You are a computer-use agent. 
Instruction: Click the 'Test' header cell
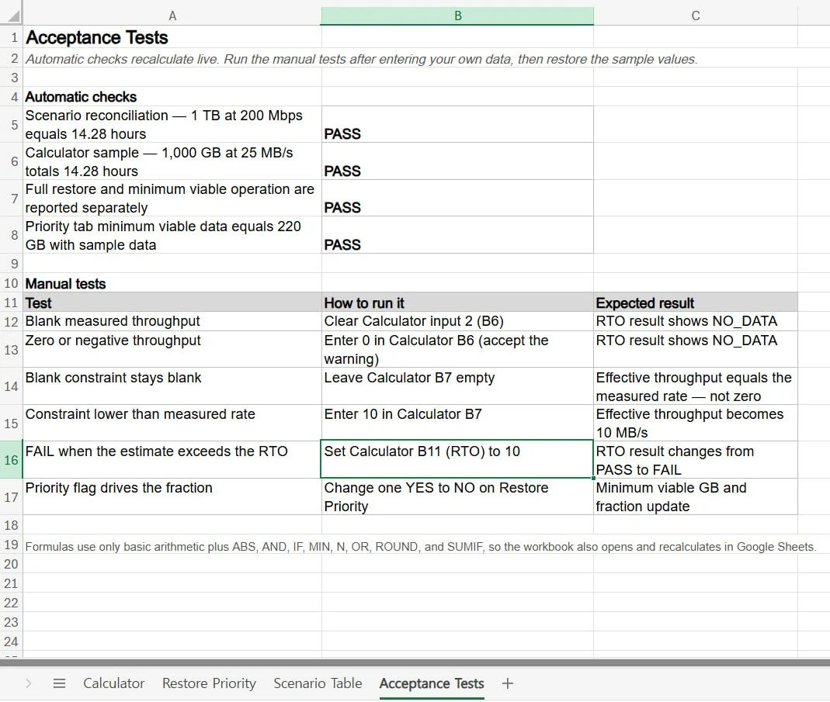point(172,303)
